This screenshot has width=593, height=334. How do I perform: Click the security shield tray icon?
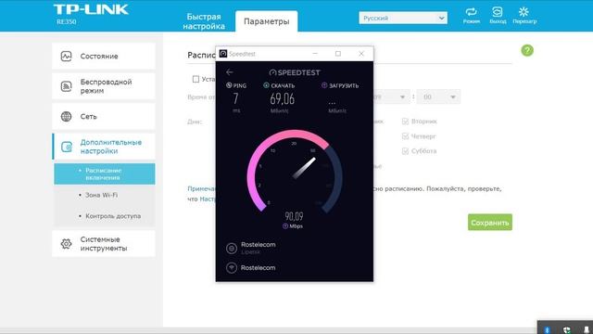pyautogui.click(x=566, y=330)
